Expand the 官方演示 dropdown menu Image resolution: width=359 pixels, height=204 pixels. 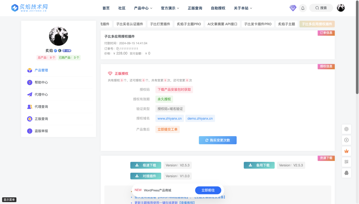(170, 8)
